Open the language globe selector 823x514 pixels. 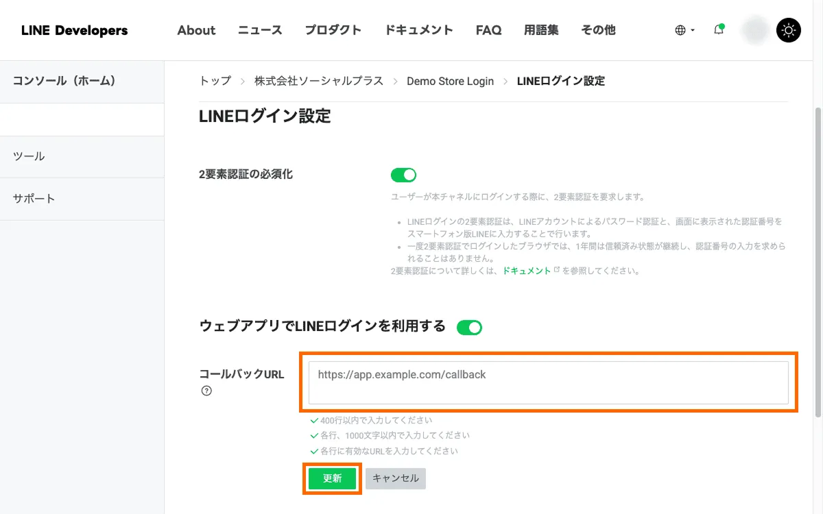[x=684, y=30]
